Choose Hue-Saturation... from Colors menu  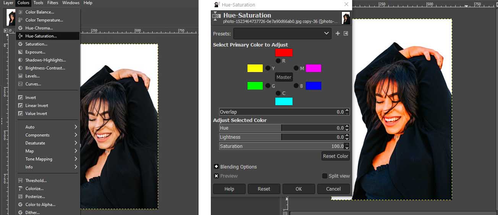pos(48,36)
